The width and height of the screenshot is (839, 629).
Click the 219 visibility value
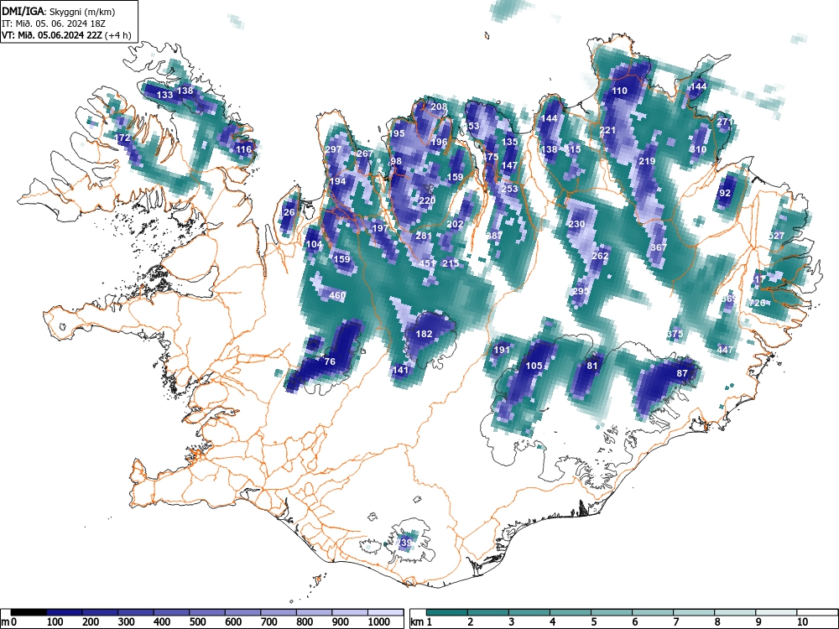(x=647, y=161)
